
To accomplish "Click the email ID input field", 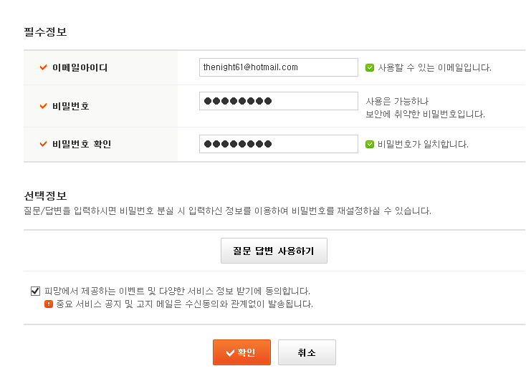I will [279, 67].
